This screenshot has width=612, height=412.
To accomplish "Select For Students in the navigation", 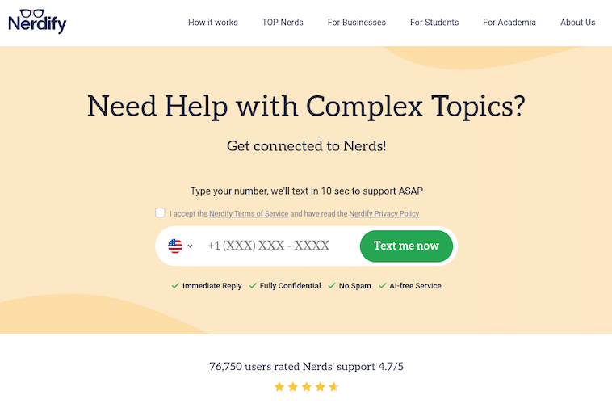I will pyautogui.click(x=434, y=23).
